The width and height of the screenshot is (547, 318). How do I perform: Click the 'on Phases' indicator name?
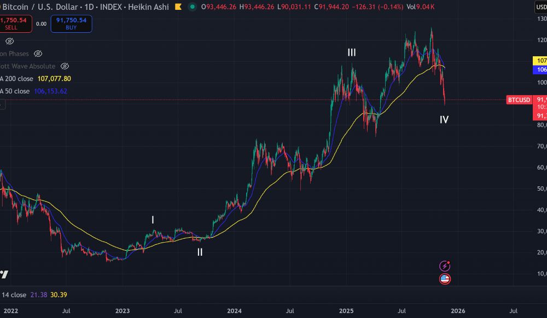(x=14, y=54)
